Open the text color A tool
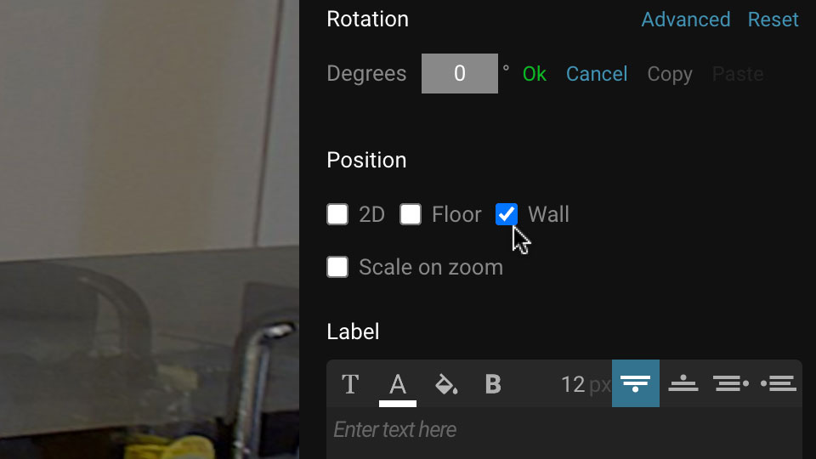Screen dimensions: 816x459 tap(398, 385)
